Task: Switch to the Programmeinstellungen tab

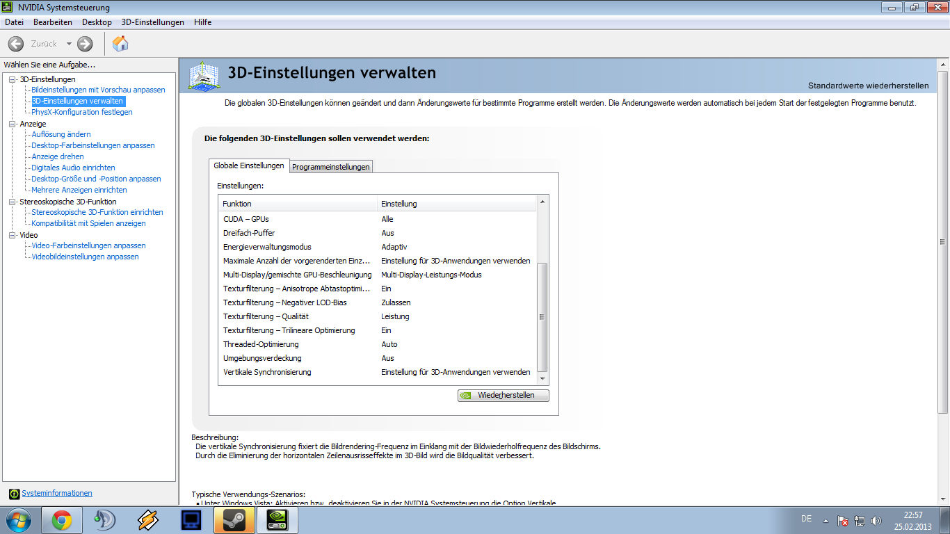Action: coord(331,167)
